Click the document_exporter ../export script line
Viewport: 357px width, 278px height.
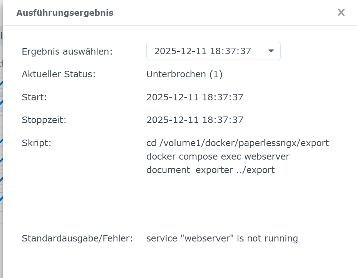click(x=211, y=170)
